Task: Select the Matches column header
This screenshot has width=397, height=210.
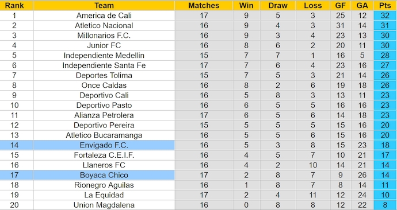Action: (x=204, y=5)
